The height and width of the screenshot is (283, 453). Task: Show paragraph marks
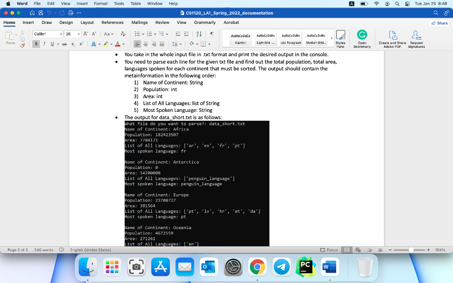[212, 34]
